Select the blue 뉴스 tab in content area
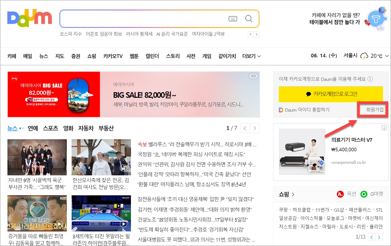Viewport: 391px width, 246px height. pyautogui.click(x=12, y=128)
